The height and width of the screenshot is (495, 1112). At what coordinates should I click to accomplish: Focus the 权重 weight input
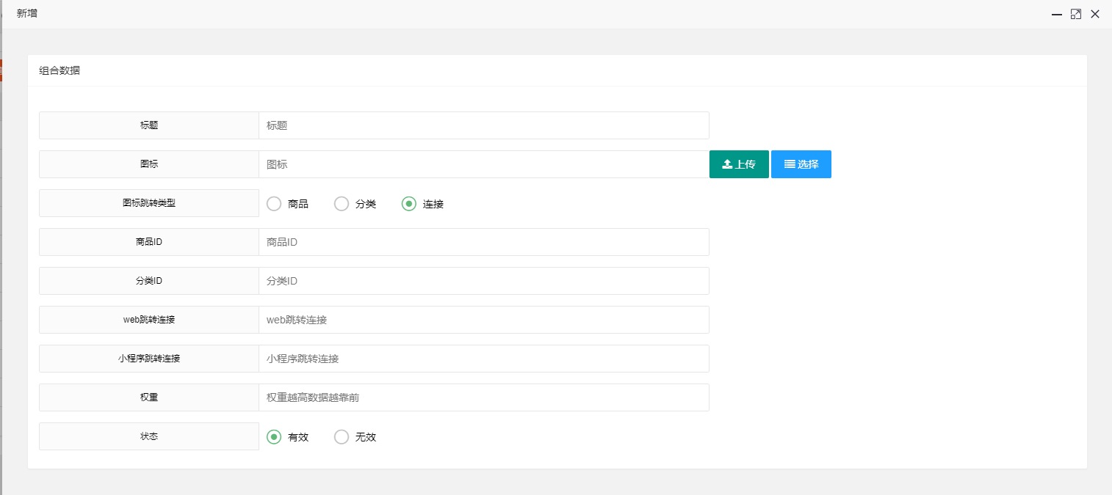pyautogui.click(x=483, y=397)
